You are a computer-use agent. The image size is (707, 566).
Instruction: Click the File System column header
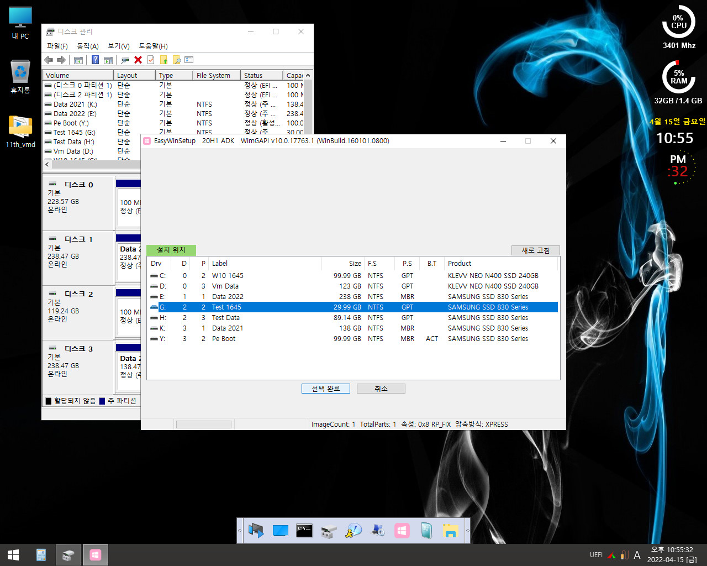217,75
